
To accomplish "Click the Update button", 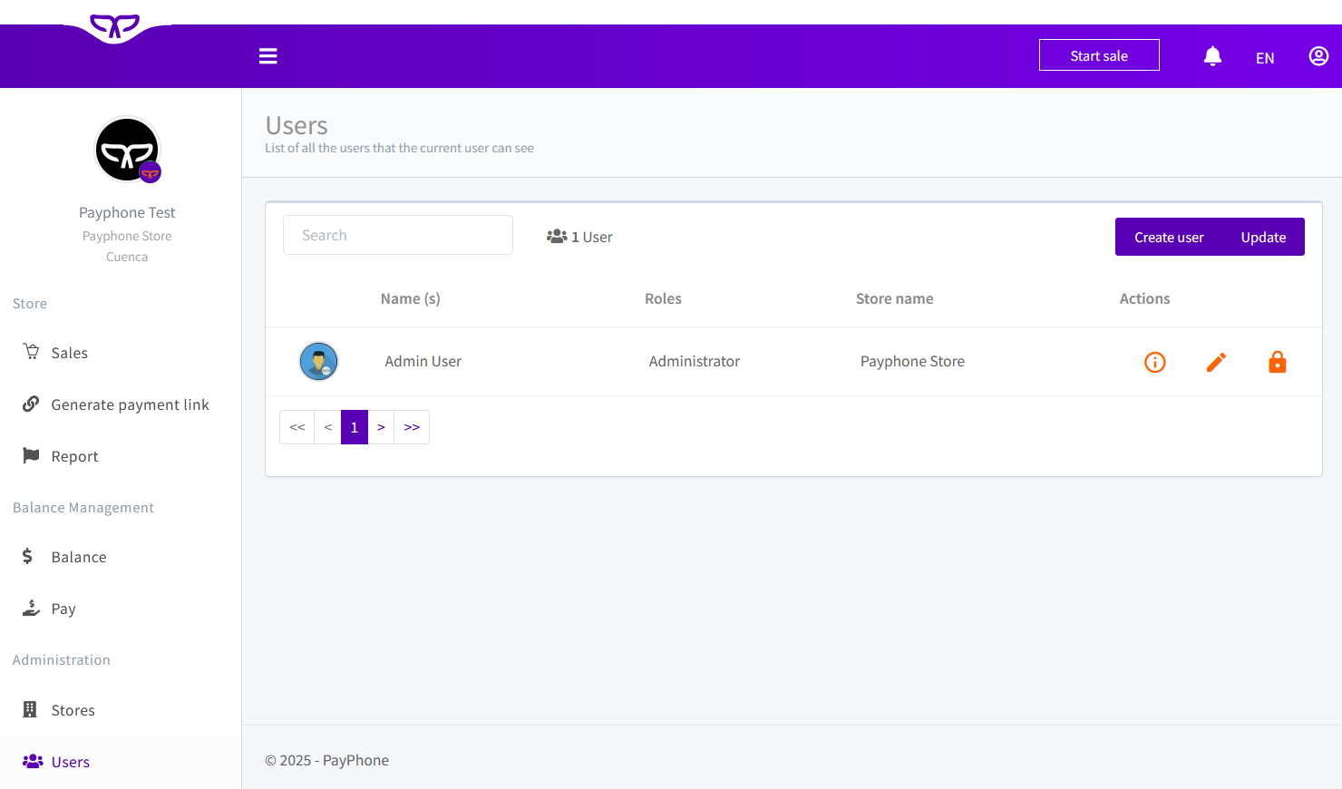I will (1263, 237).
